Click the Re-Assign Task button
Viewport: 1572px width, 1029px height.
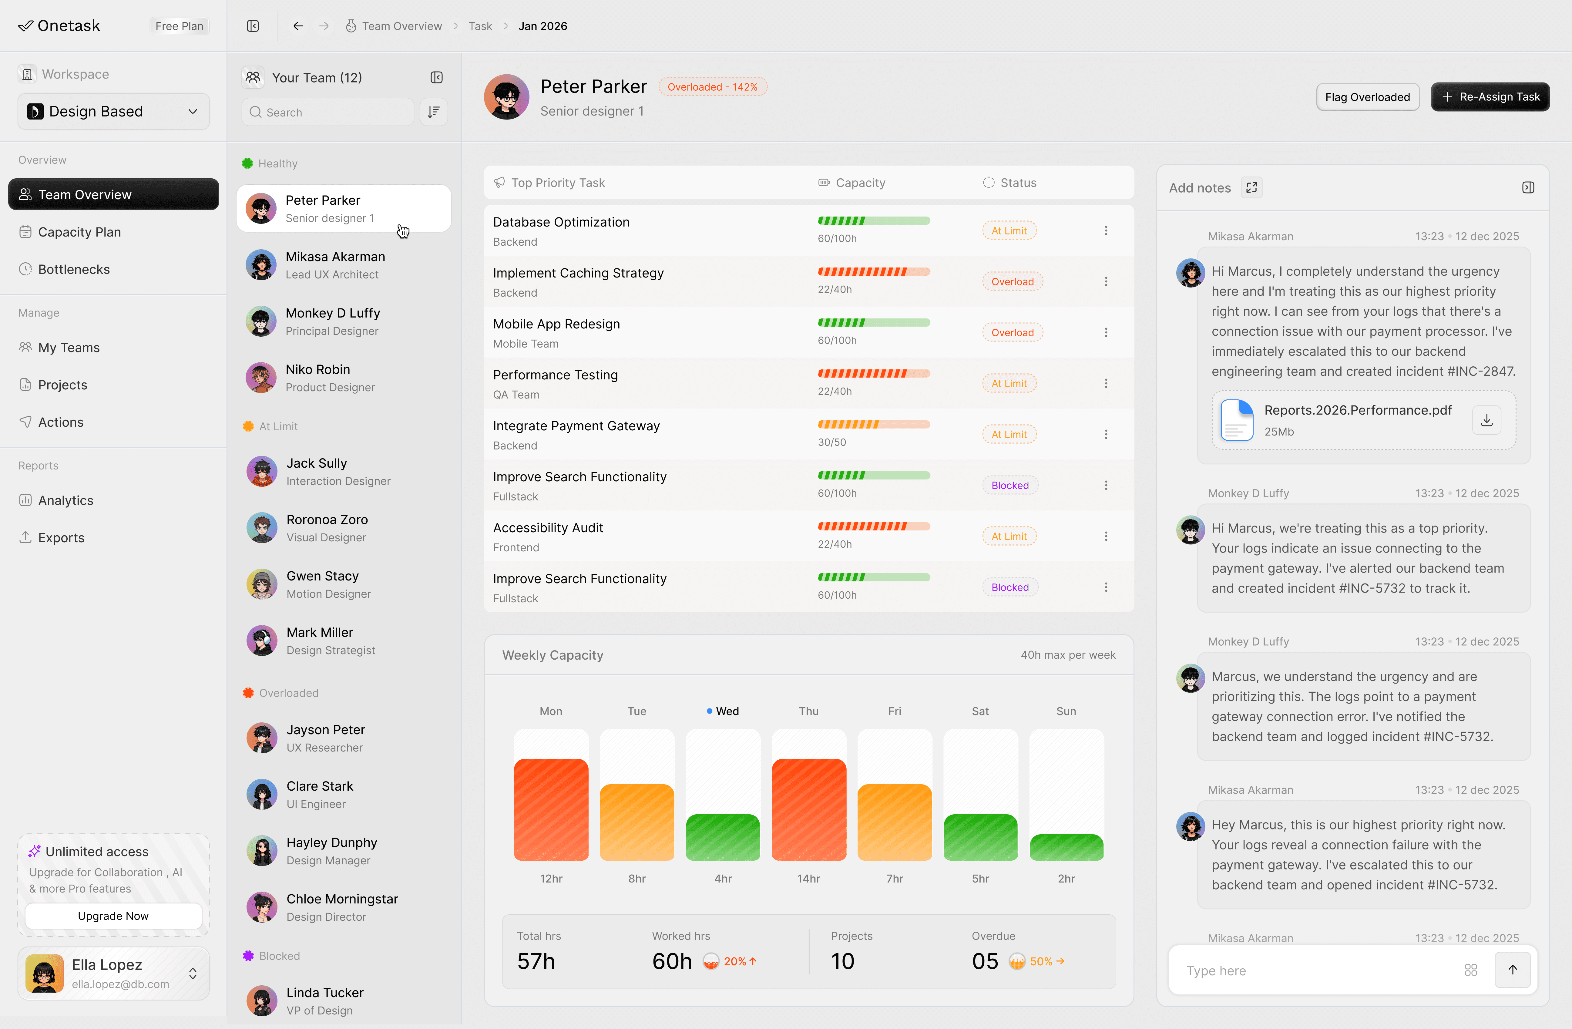[x=1490, y=97]
